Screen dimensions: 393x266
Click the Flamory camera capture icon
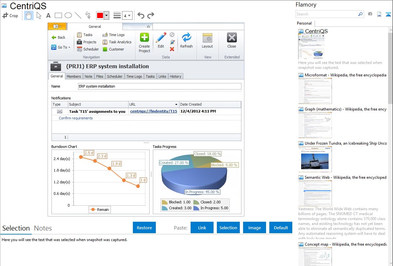[x=370, y=14]
